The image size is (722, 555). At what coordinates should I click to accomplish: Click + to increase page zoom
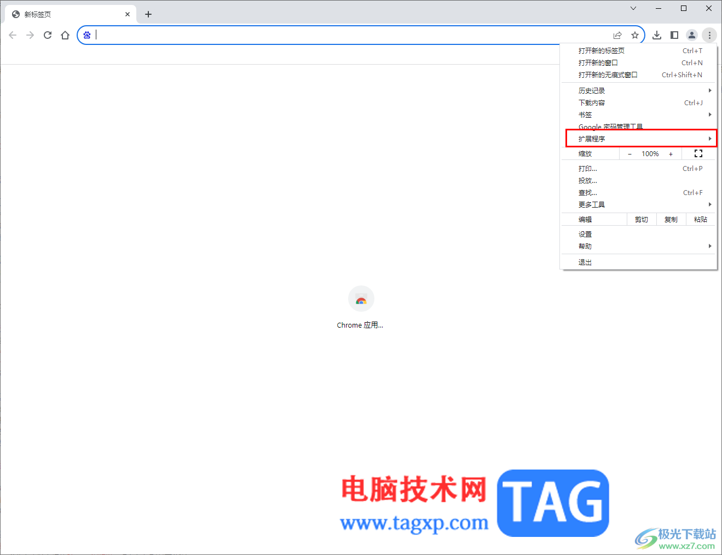671,153
